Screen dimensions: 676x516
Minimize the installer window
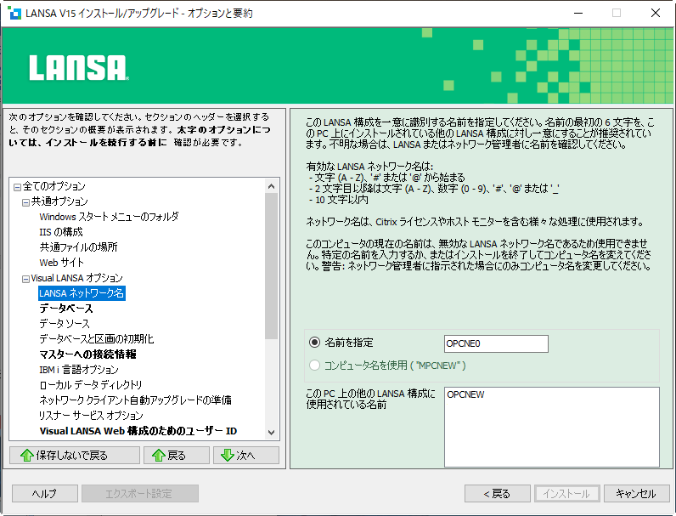coord(578,13)
